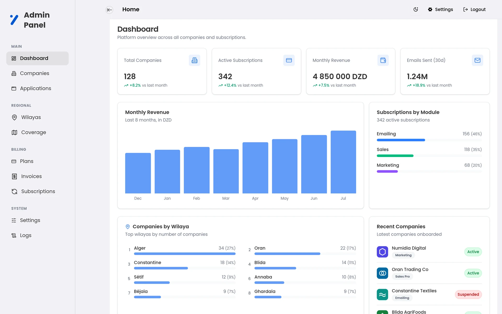Open the Dashboard sidebar item
This screenshot has width=502, height=314.
tap(37, 58)
